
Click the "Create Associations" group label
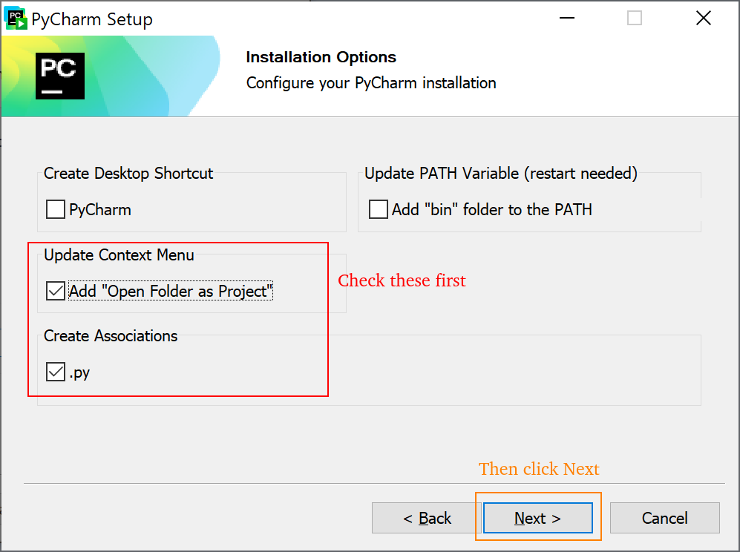(111, 336)
